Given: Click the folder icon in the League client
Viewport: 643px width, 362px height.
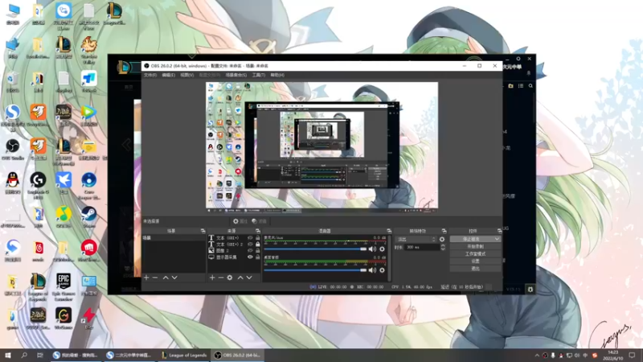Looking at the screenshot, I should pos(510,86).
